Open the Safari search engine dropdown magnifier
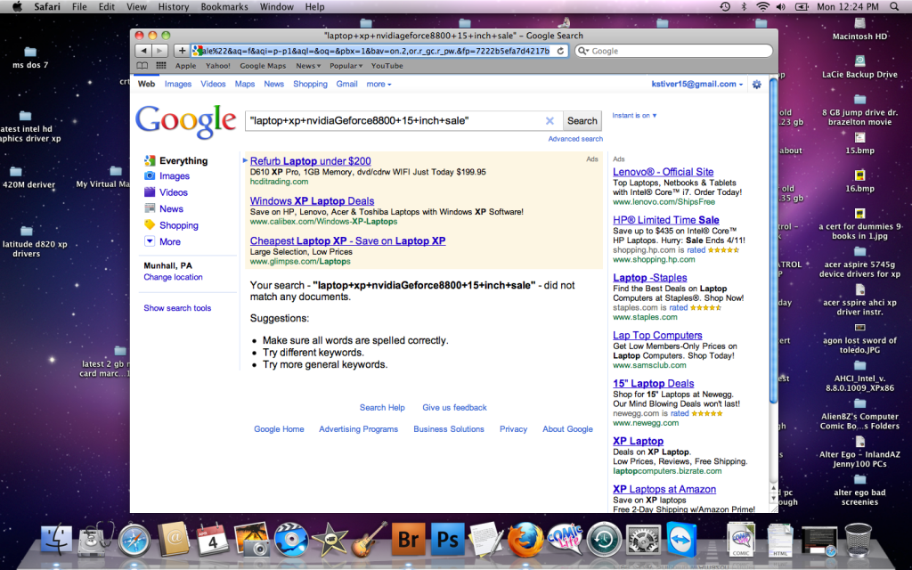912x570 pixels. (x=582, y=51)
